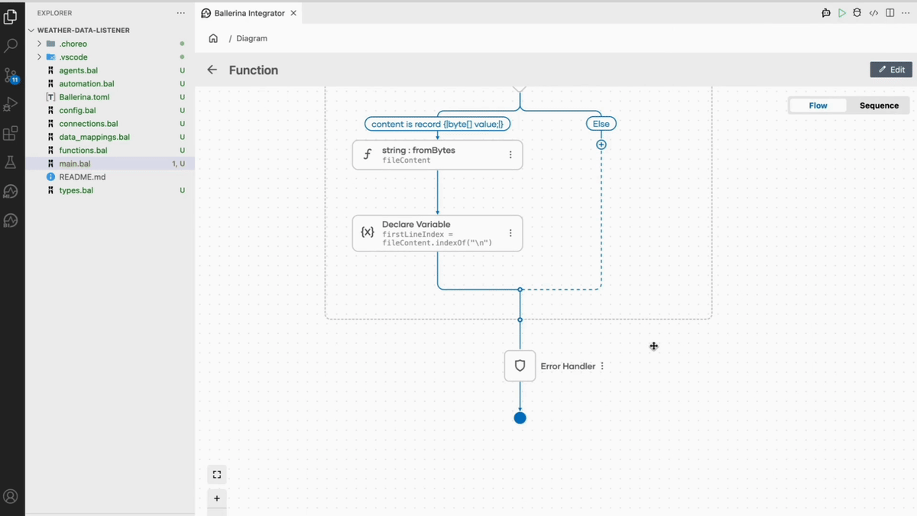Open Source Control view with 11 changes
Image resolution: width=917 pixels, height=516 pixels.
11,75
